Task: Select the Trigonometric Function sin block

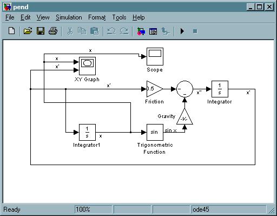Action: (x=155, y=132)
